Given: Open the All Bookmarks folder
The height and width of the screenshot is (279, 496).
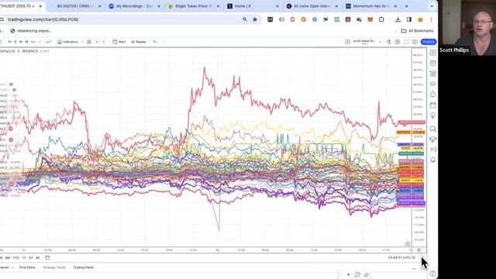Looking at the screenshot, I should pos(417,31).
